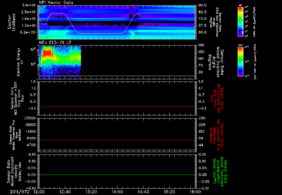Click the red flat line in Scanner Pos panel
The height and width of the screenshot is (195, 282).
coord(117,140)
